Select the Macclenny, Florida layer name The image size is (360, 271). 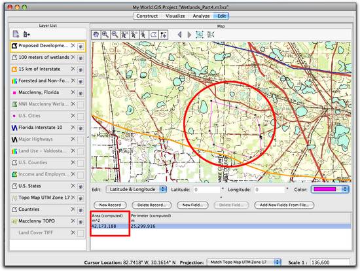pos(39,92)
